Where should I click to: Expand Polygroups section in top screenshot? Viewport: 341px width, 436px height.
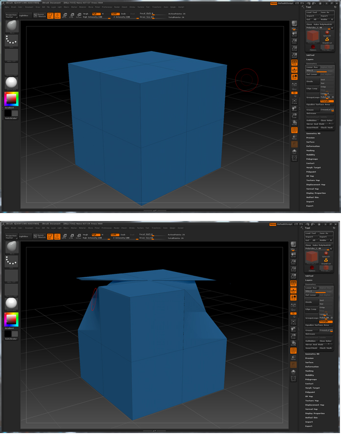(x=312, y=159)
